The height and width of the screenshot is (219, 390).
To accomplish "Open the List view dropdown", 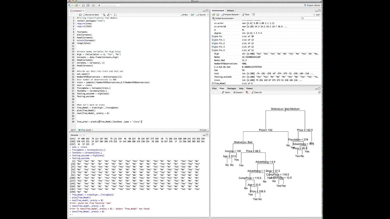I will pyautogui.click(x=317, y=15).
